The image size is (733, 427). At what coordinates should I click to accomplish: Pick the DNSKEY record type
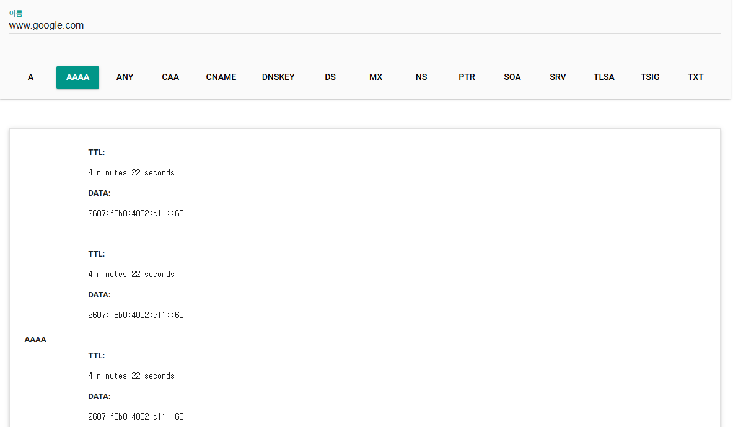coord(278,77)
